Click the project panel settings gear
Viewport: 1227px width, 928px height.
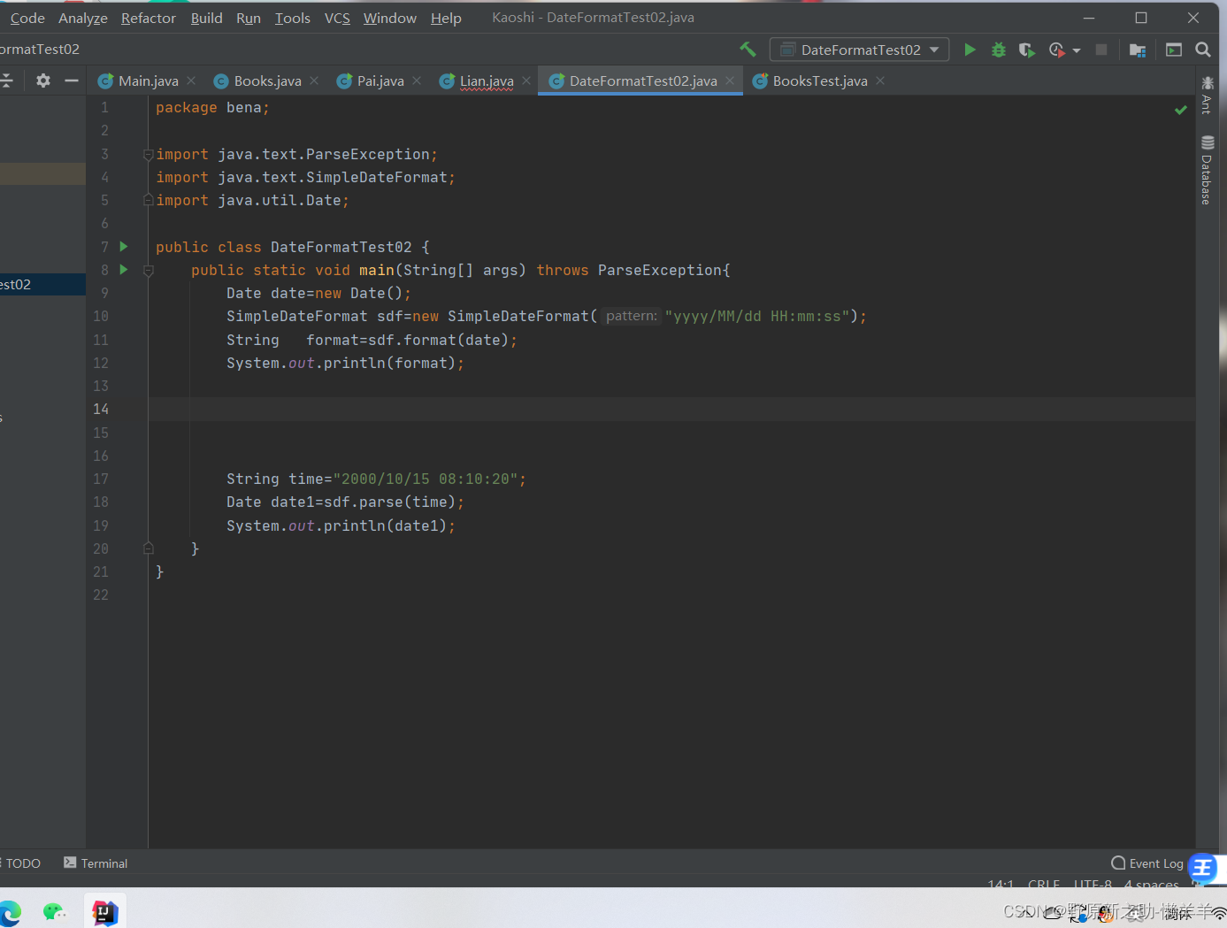[x=42, y=80]
